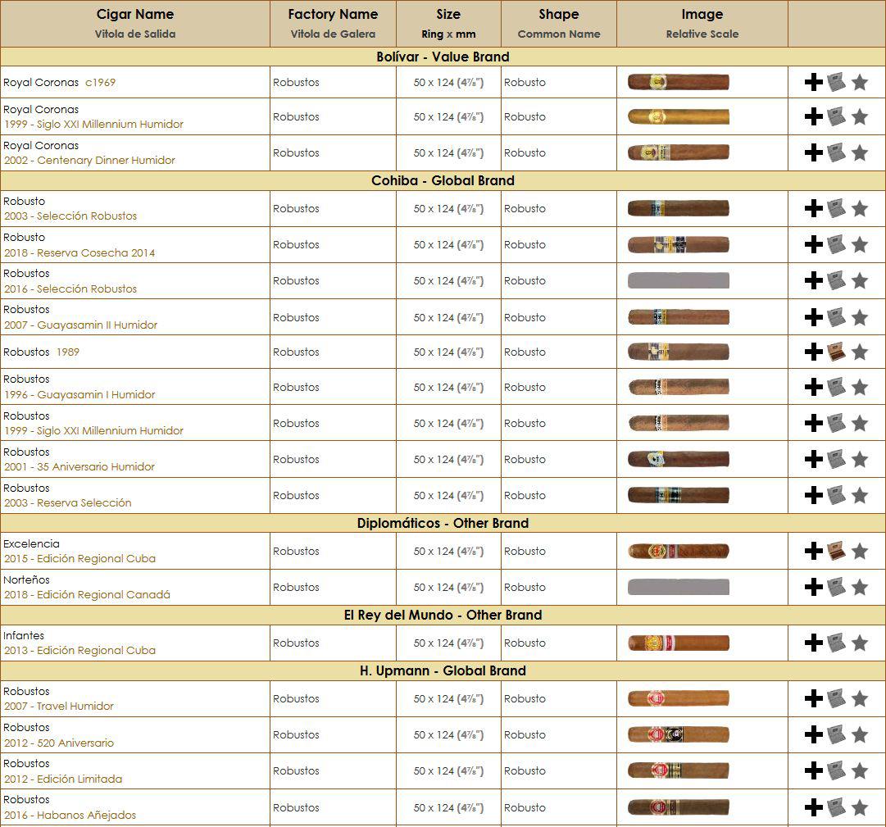This screenshot has width=886, height=827.
Task: Select Cigar Name column header
Action: [135, 24]
